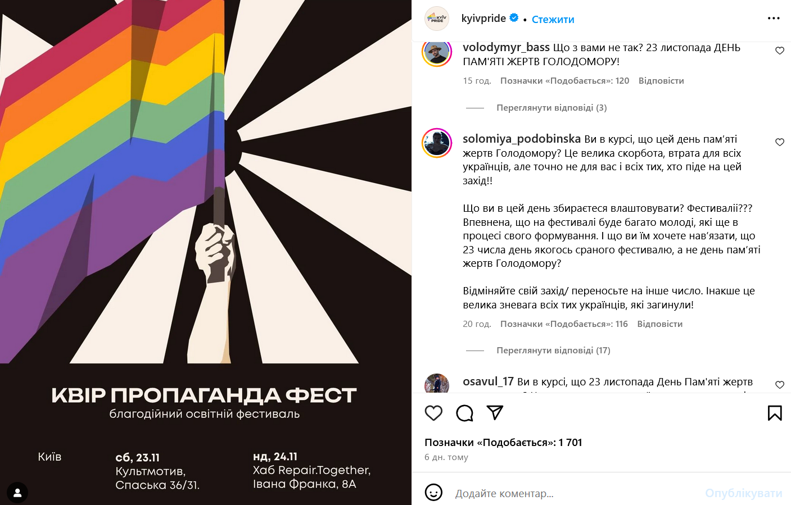This screenshot has height=505, width=791.
Task: Expand the 3 replies under volodymyr_bass
Action: (551, 108)
